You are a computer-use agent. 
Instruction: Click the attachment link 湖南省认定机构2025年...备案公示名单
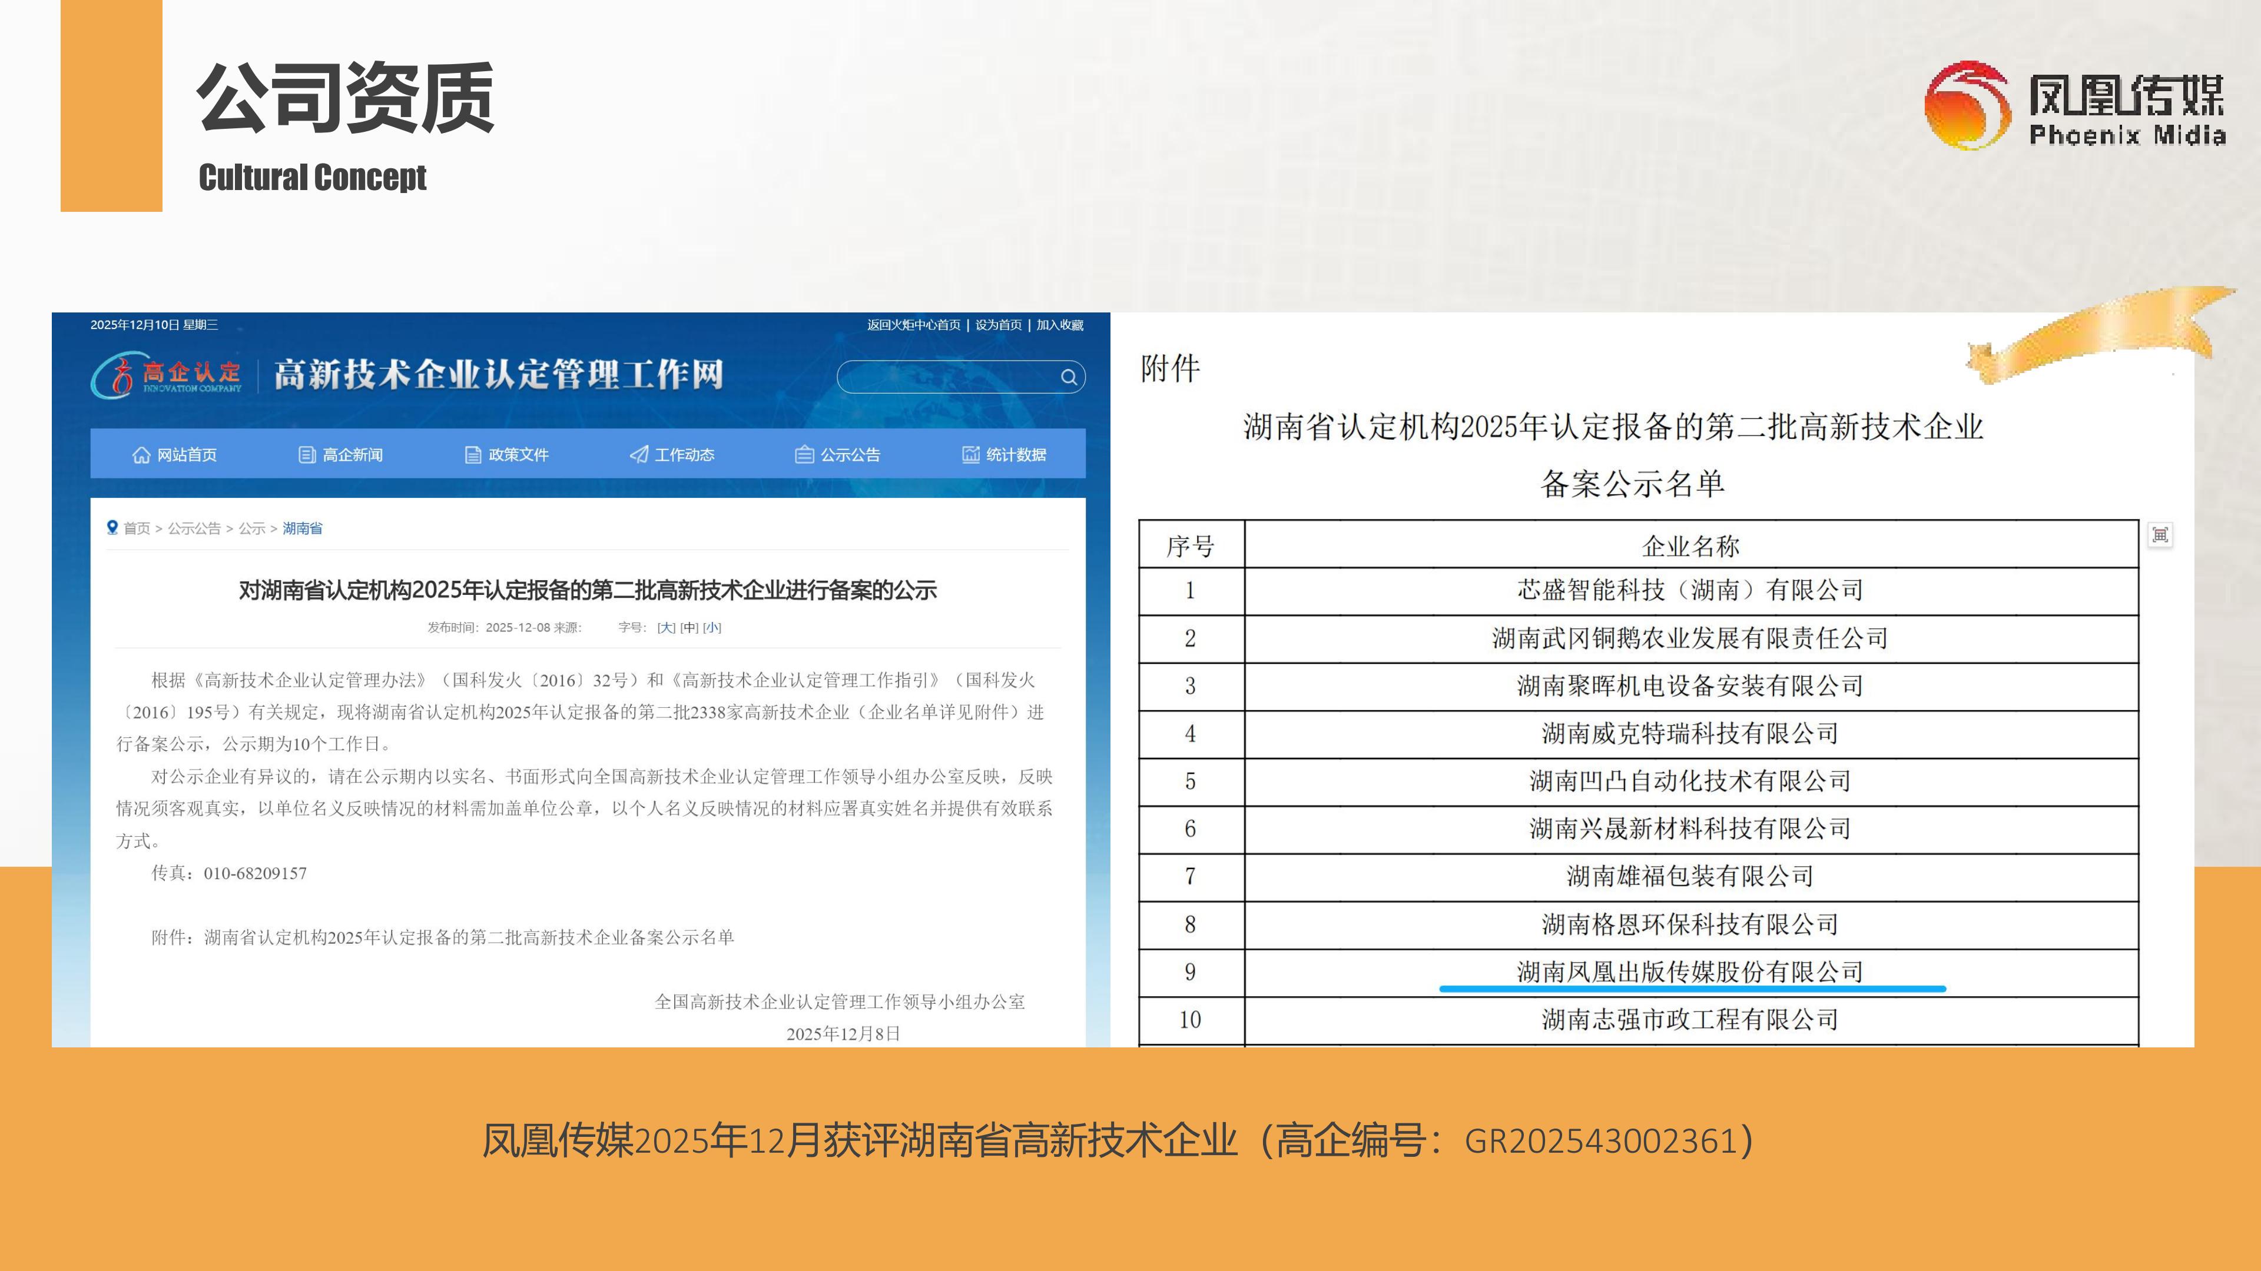click(x=470, y=937)
